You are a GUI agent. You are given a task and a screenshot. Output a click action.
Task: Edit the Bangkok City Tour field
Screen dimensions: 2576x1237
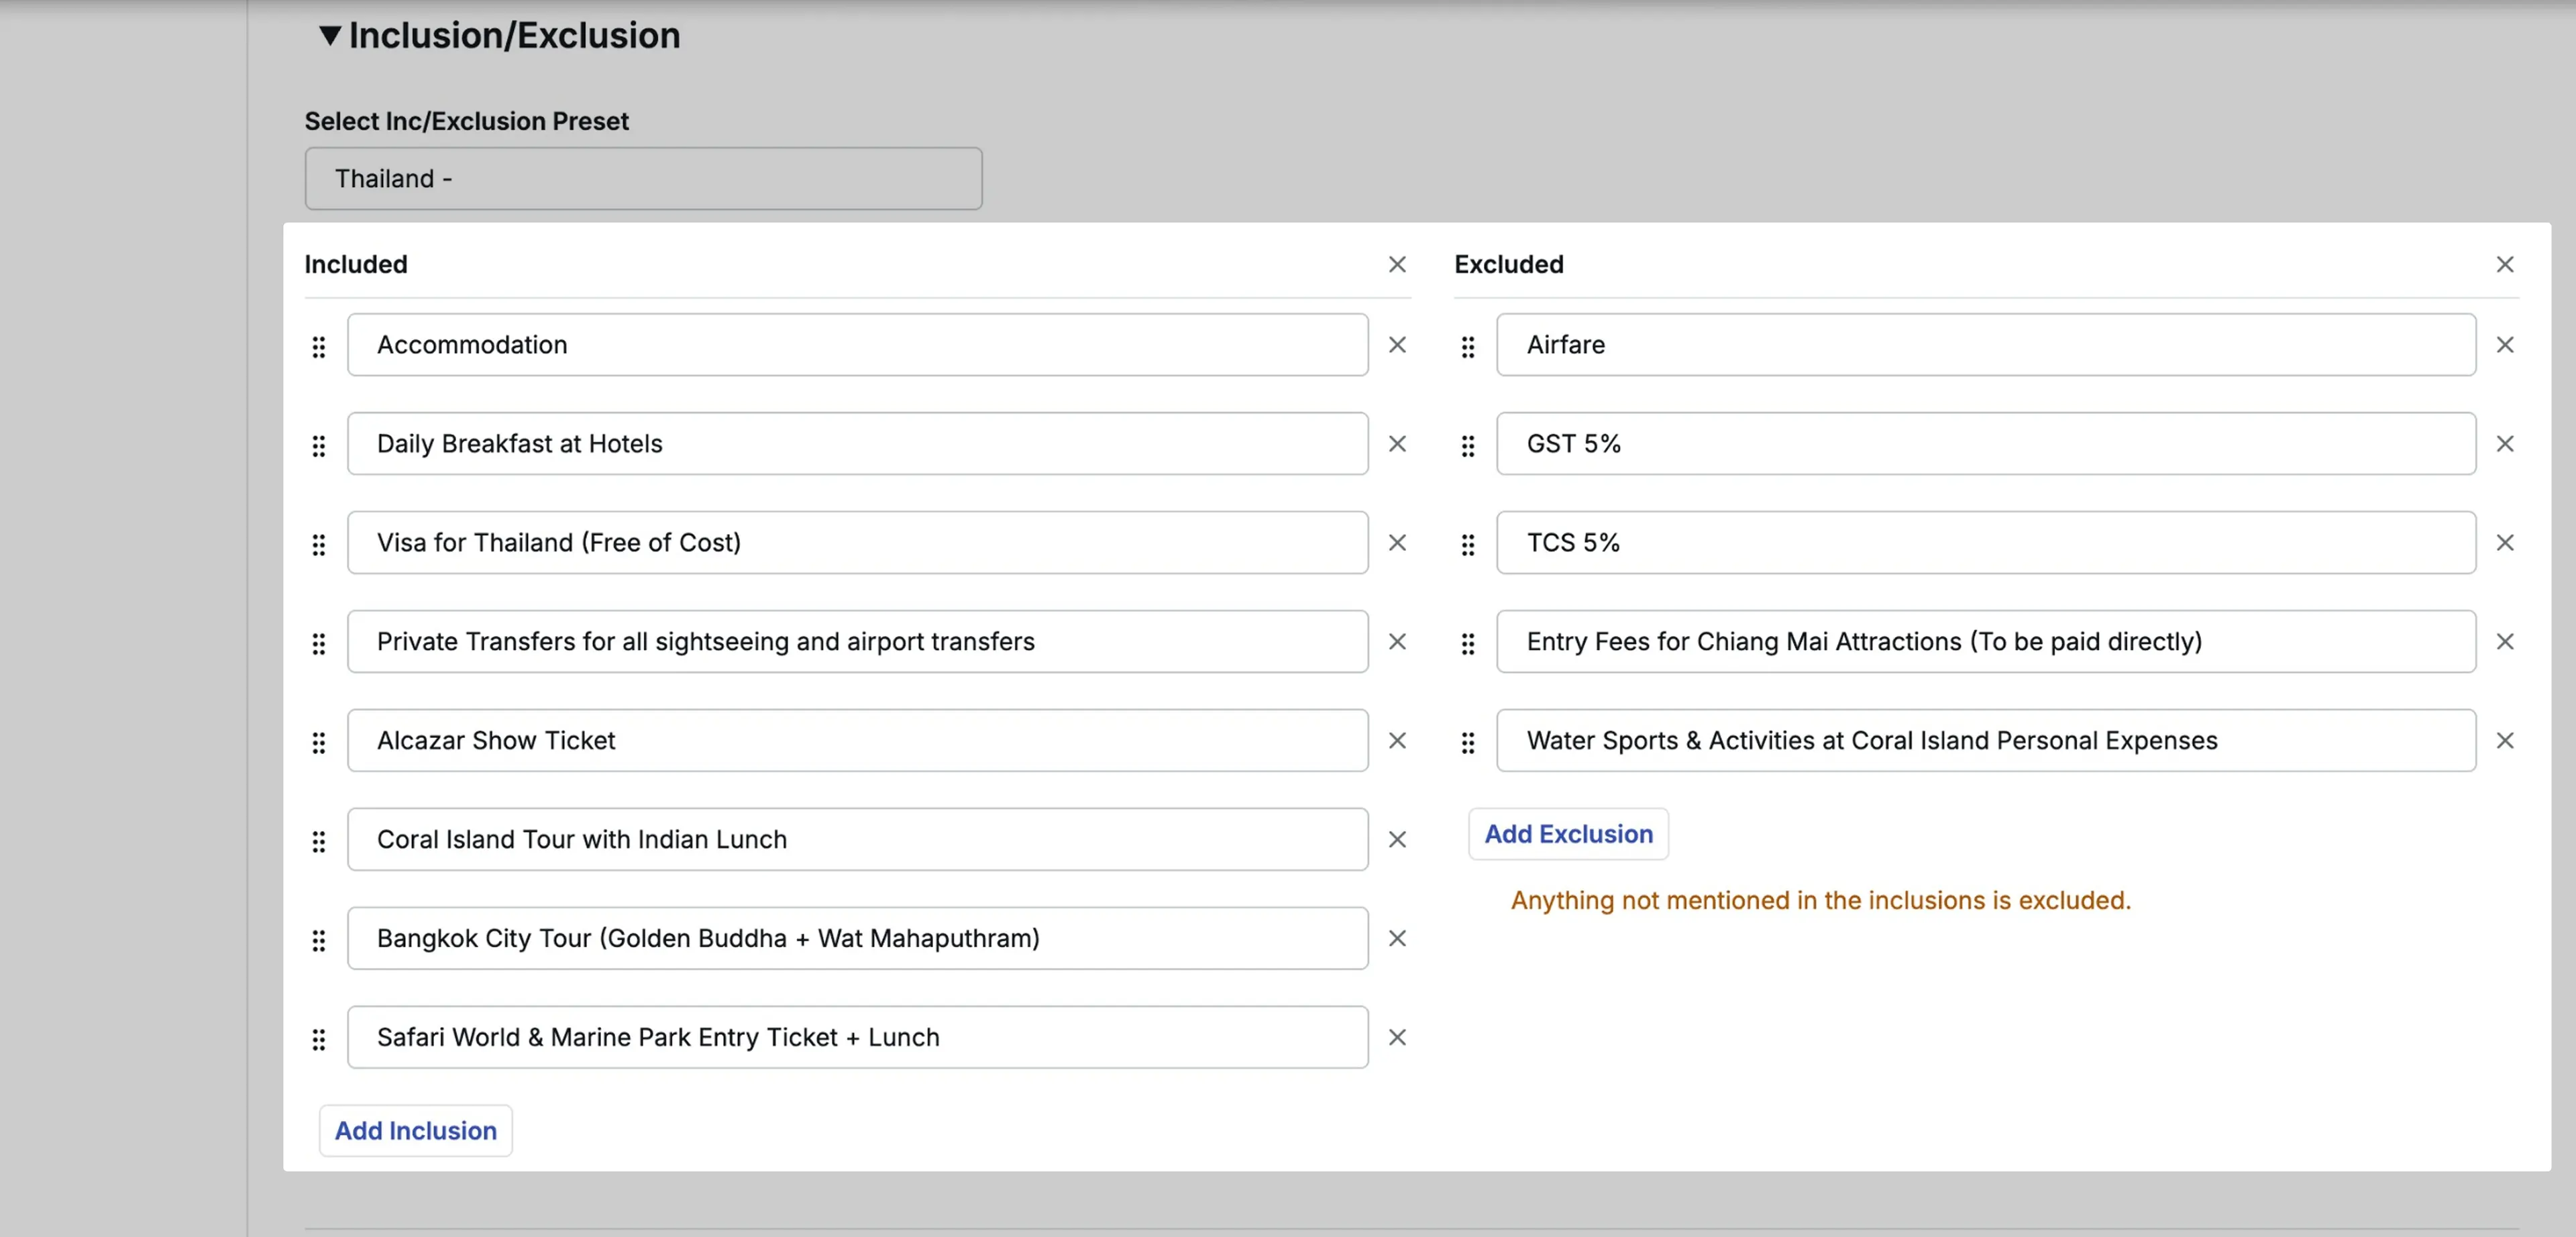tap(857, 939)
